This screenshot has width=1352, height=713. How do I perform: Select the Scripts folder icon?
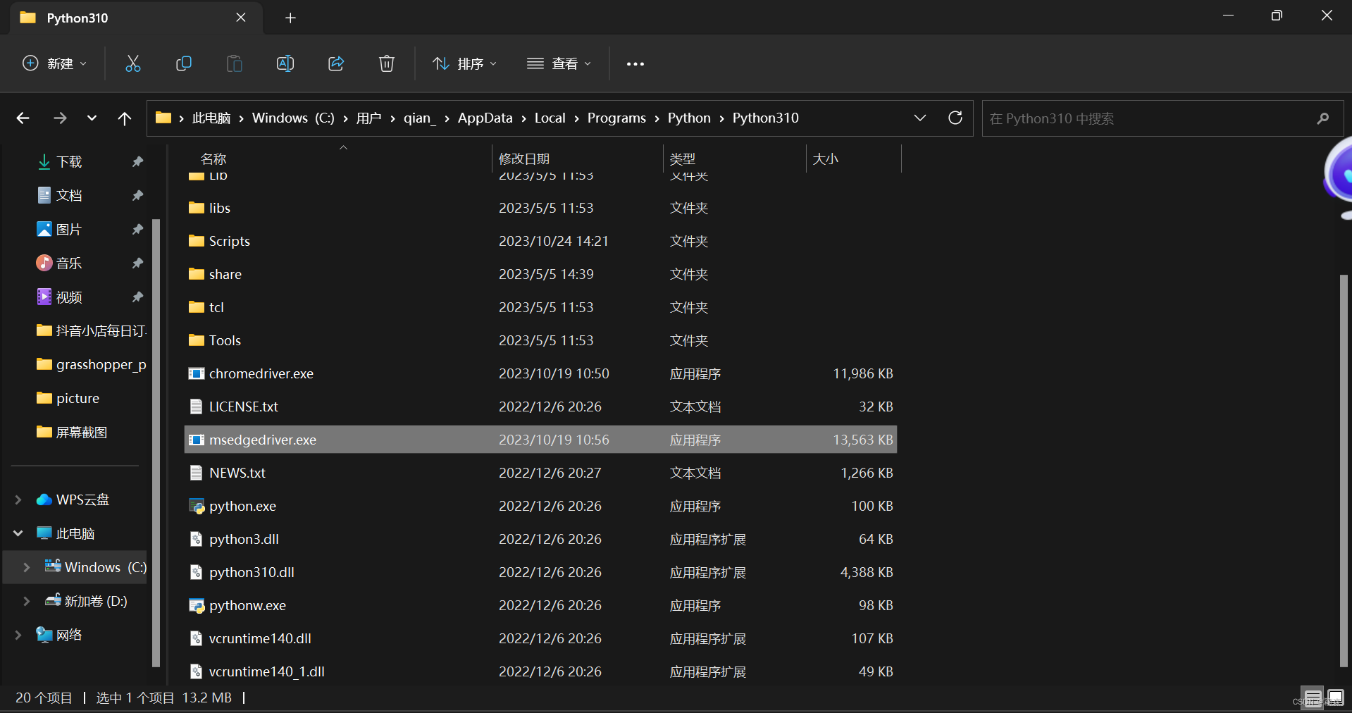[196, 241]
